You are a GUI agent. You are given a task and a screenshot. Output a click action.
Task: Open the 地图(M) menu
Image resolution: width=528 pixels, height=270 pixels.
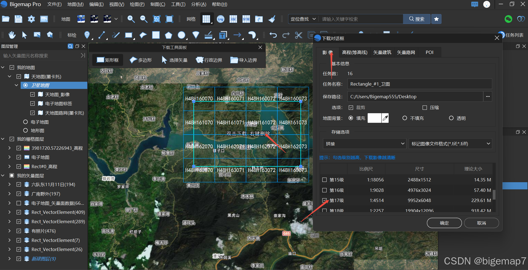75,4
